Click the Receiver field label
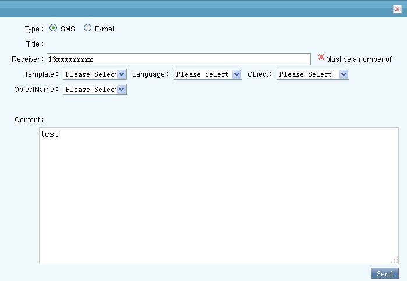407x281 pixels. coord(27,59)
